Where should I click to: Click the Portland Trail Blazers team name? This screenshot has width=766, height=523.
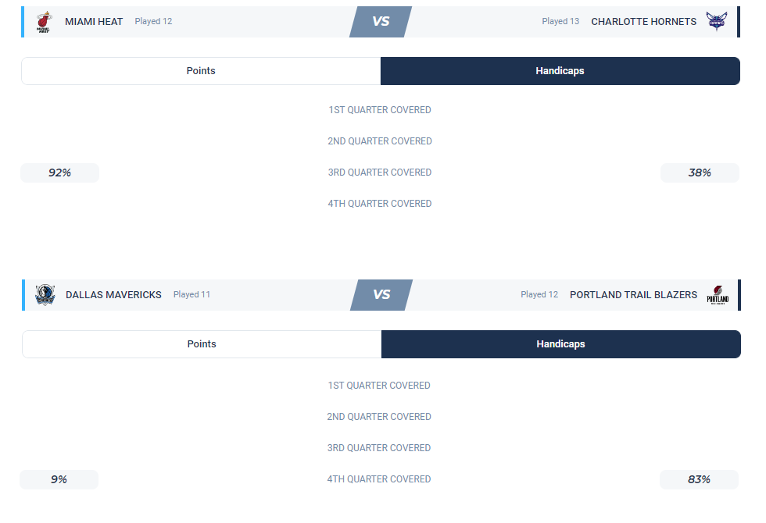pos(633,295)
